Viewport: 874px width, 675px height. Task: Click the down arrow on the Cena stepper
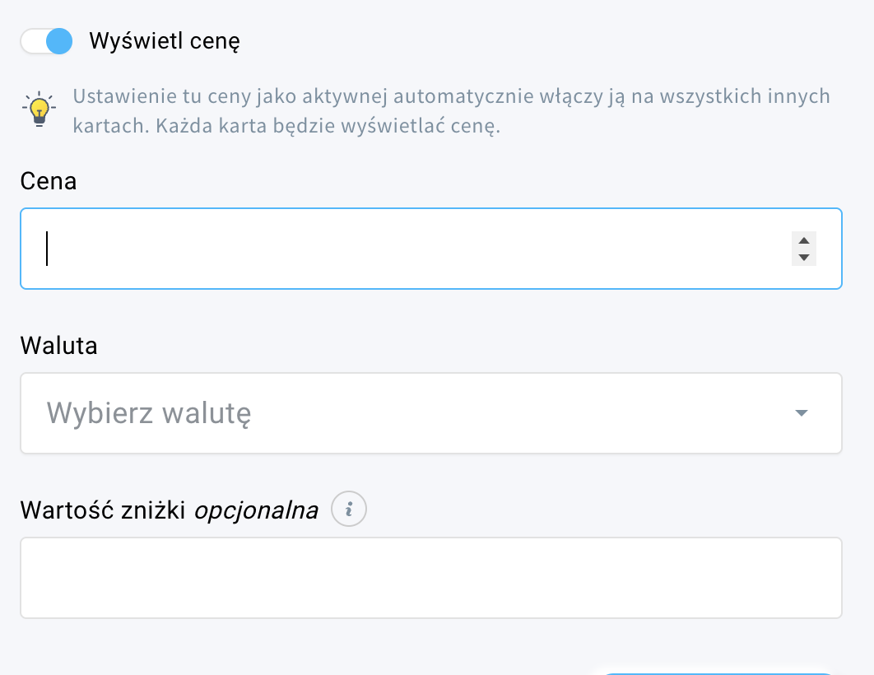pyautogui.click(x=803, y=256)
